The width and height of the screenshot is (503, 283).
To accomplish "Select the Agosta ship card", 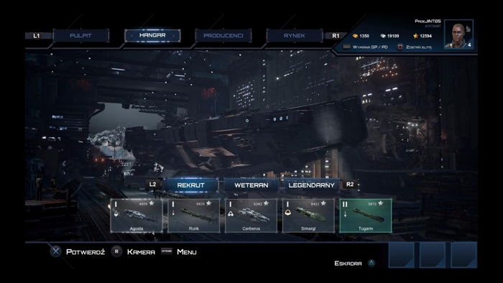I will click(137, 215).
